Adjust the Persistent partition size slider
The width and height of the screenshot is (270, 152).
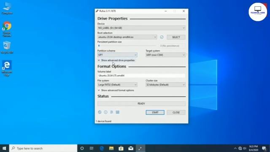[x=127, y=46]
